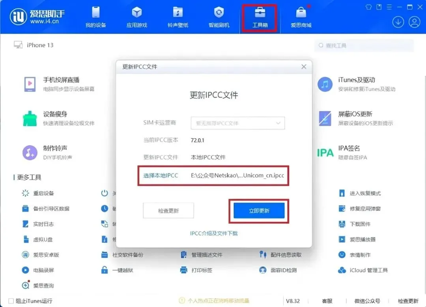Click the download manager arrow icon

point(398,22)
